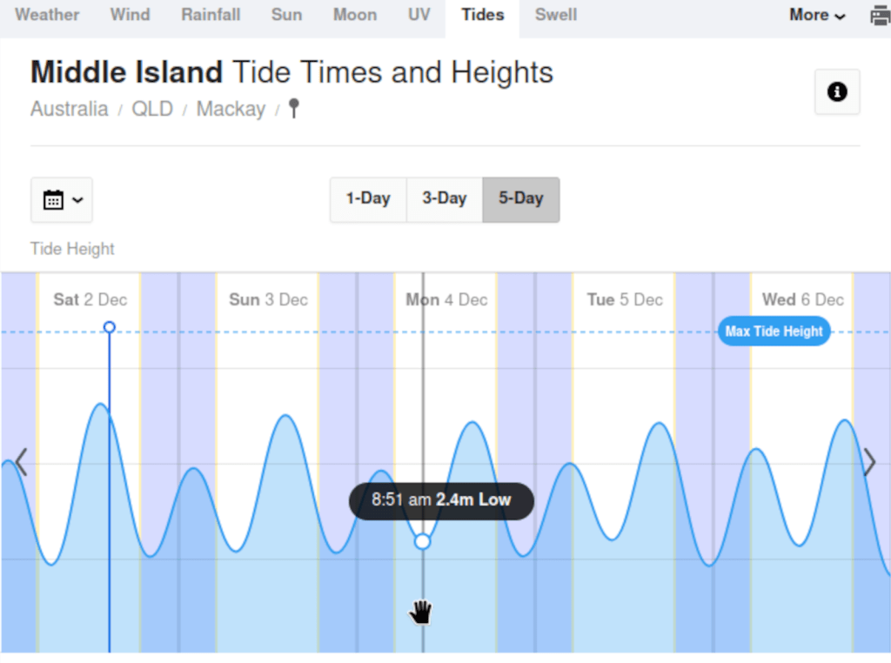Image resolution: width=891 pixels, height=663 pixels.
Task: Click the Mackay breadcrumb link
Action: point(231,109)
